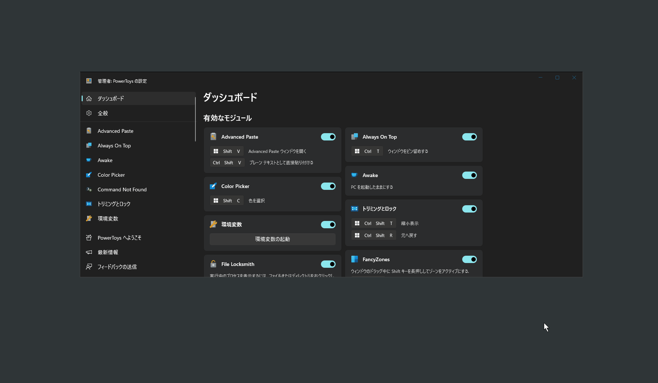Click the Awake cup icon in sidebar
658x383 pixels.
(89, 160)
